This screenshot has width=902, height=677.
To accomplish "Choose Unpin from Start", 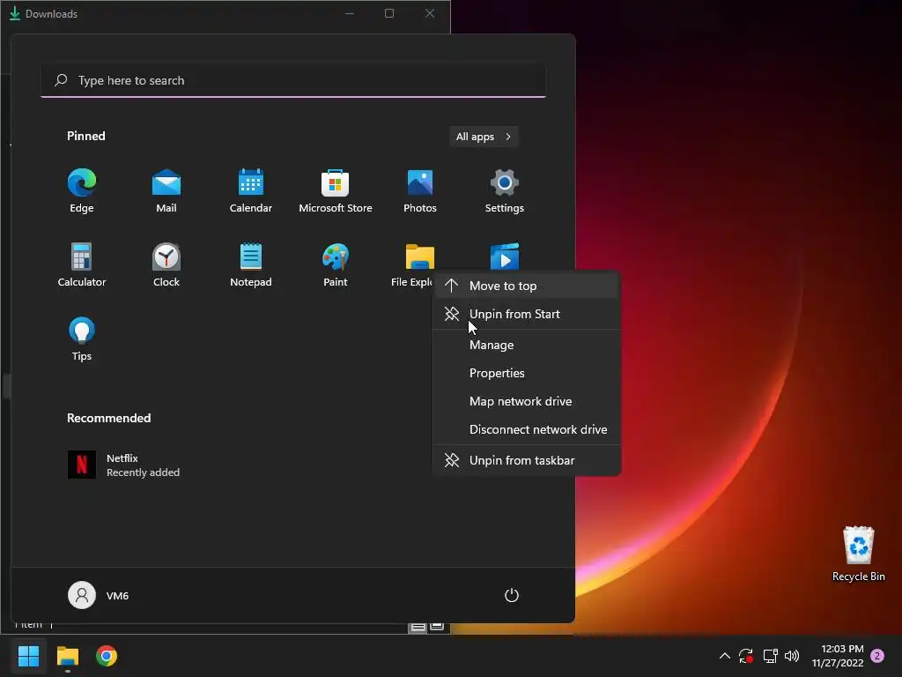I will click(x=527, y=315).
